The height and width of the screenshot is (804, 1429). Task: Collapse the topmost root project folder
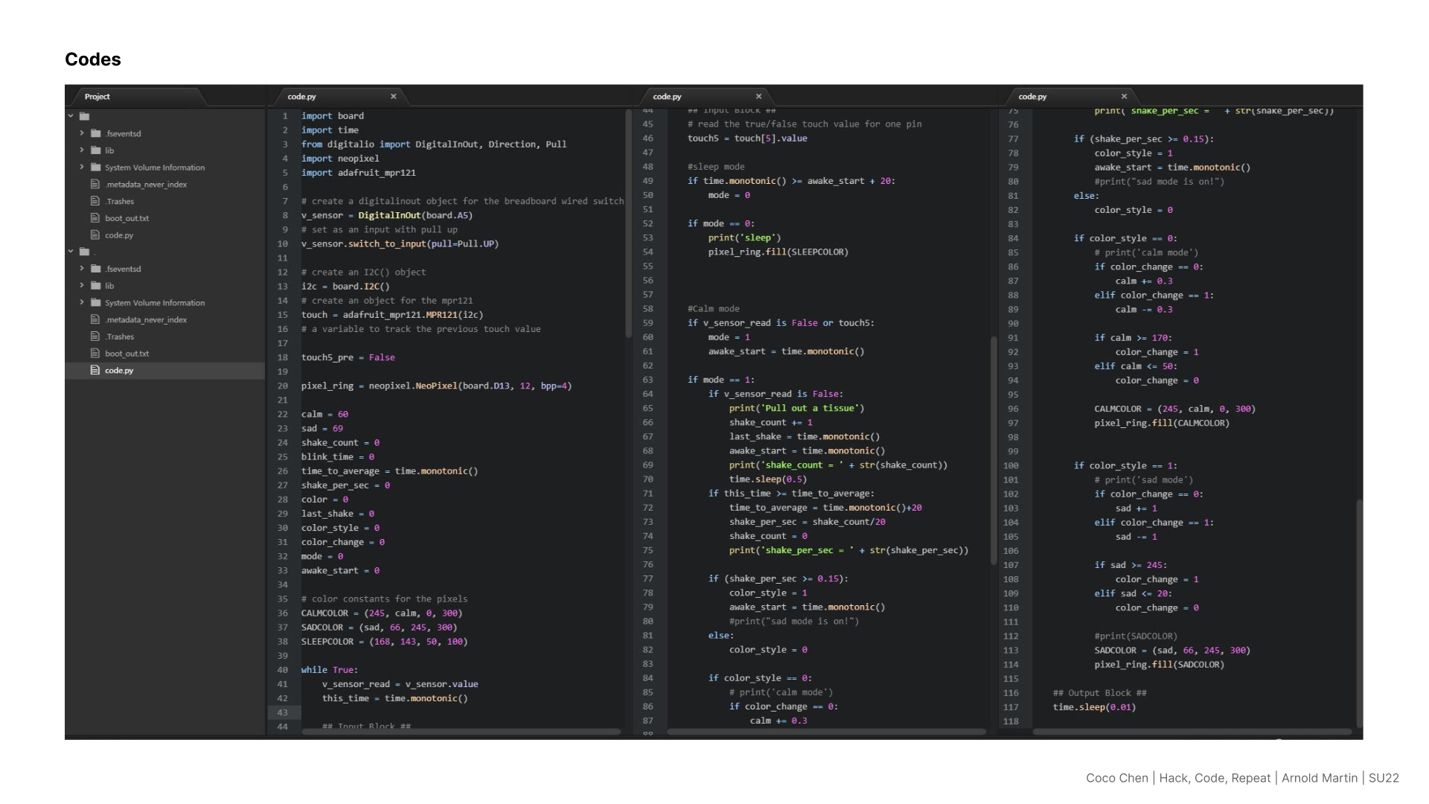click(x=71, y=116)
